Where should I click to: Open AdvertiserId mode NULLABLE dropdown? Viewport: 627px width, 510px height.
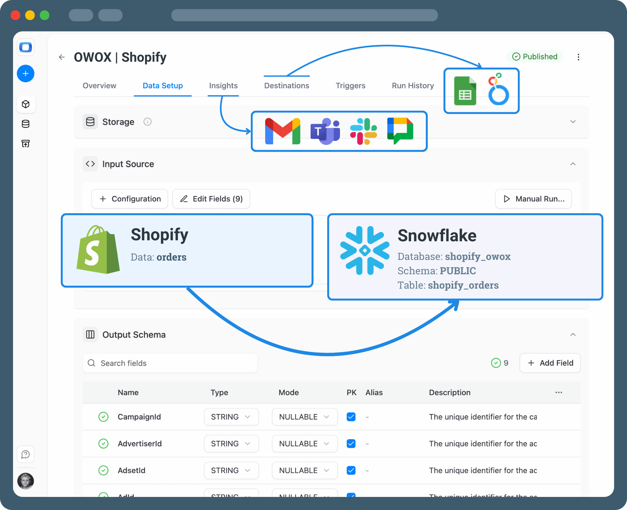point(304,444)
